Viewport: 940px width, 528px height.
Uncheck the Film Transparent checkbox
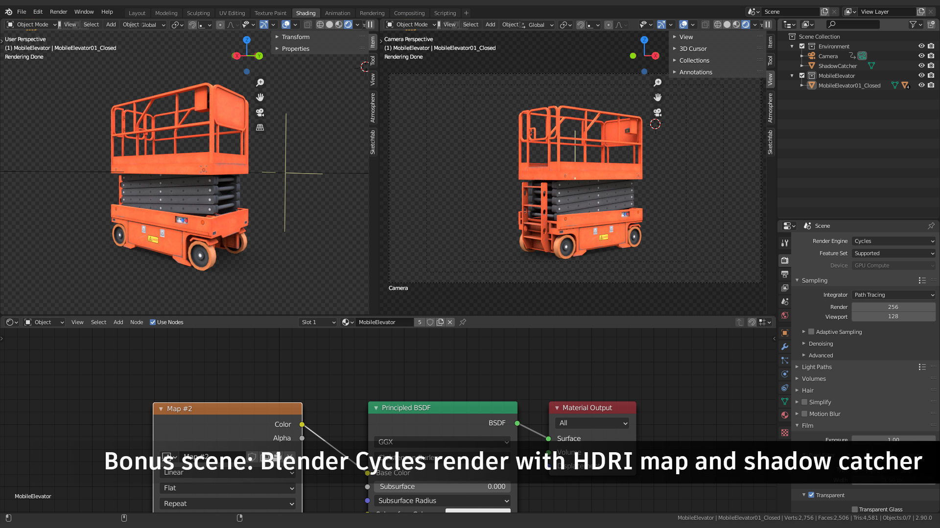[x=811, y=495]
